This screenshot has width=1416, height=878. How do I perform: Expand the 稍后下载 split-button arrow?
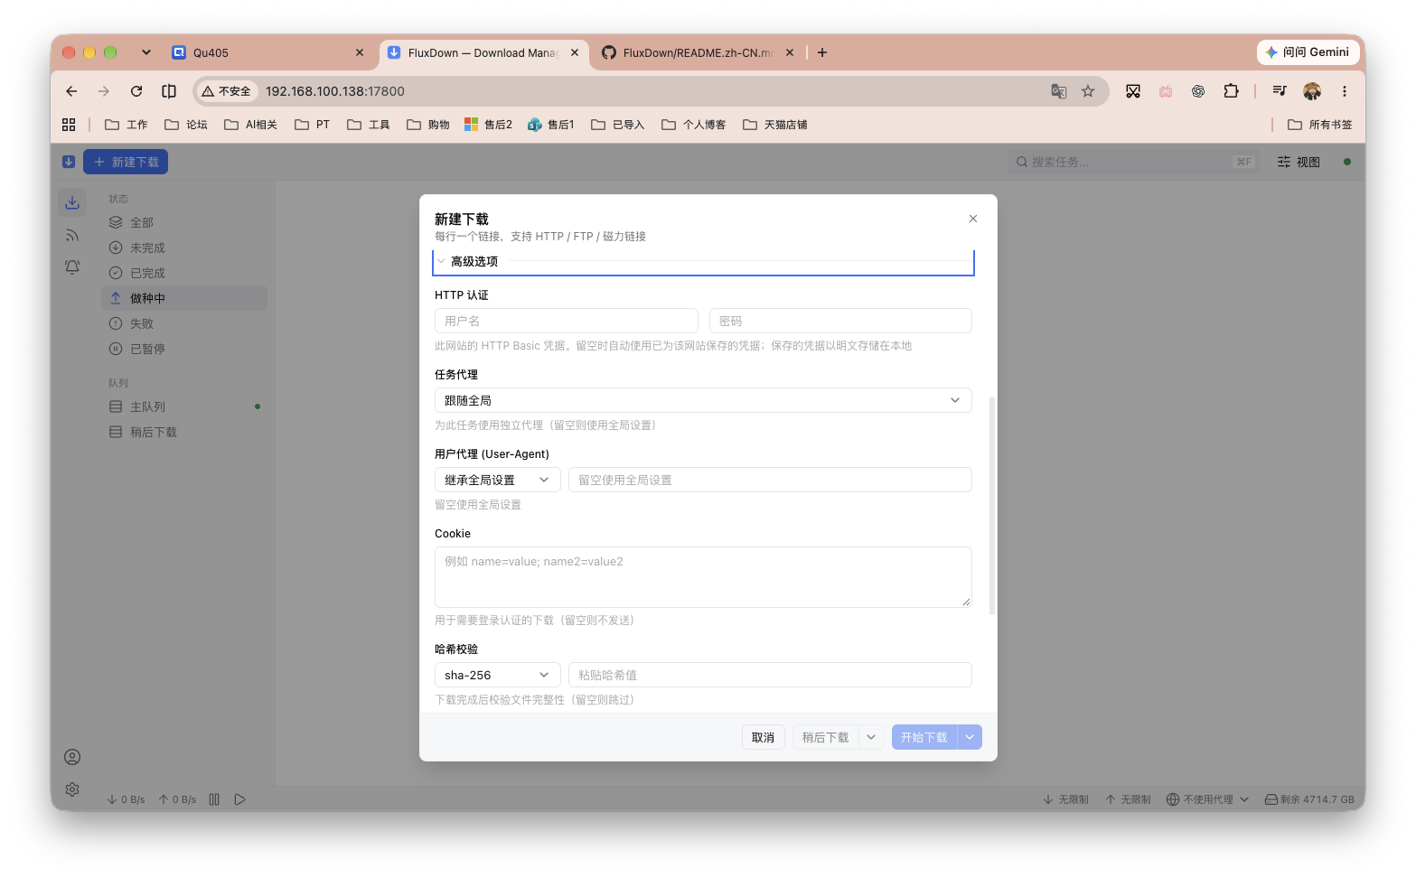click(x=871, y=737)
